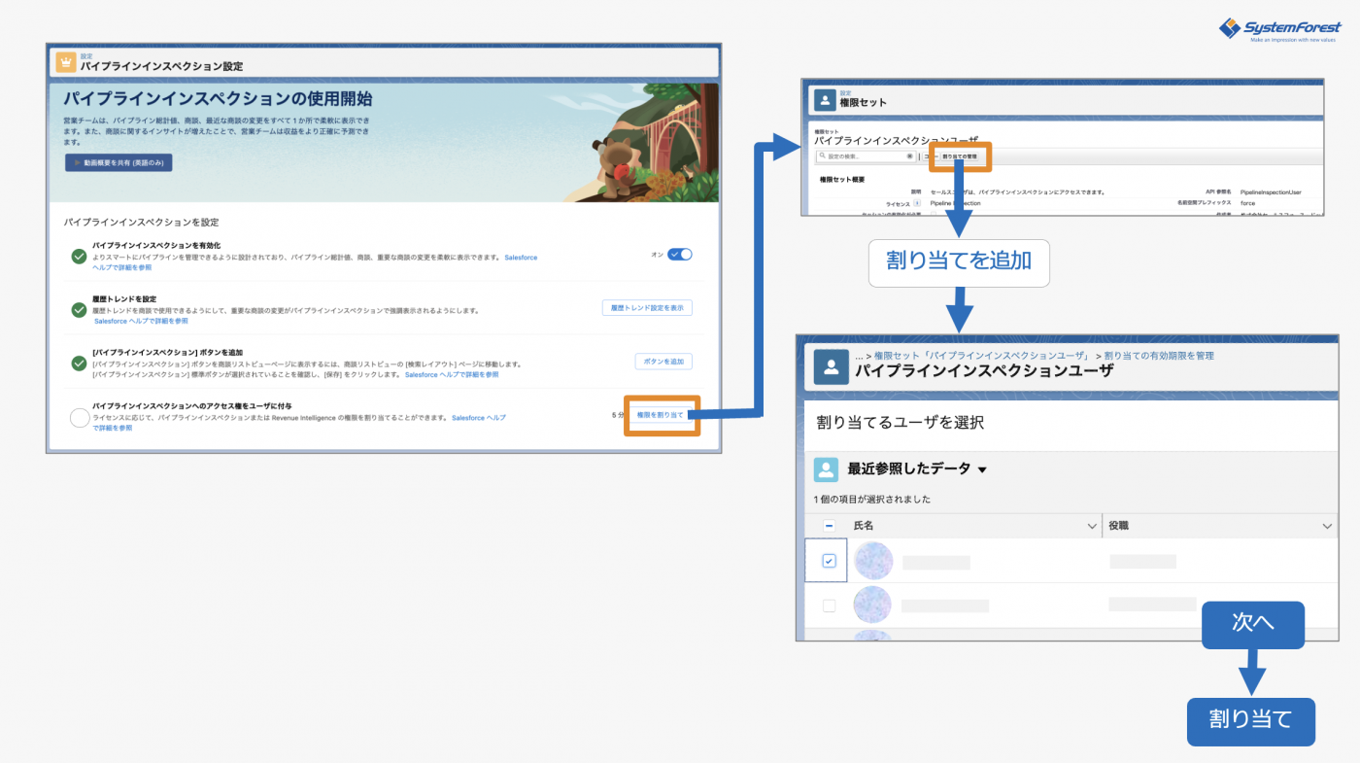The image size is (1360, 763).
Task: Click the second user's avatar thumbnail
Action: coord(872,606)
